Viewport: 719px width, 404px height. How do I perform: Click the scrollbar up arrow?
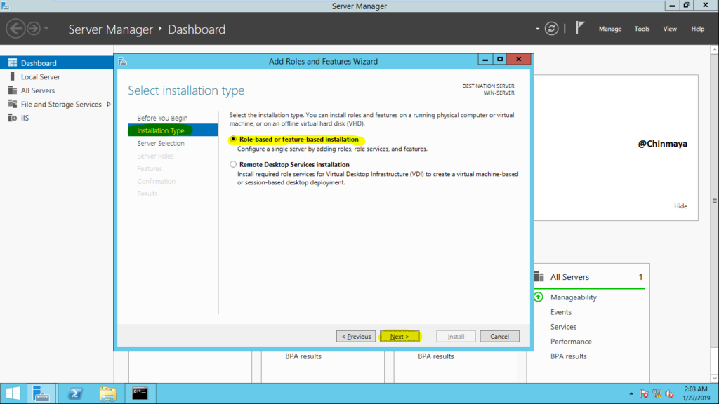tap(714, 50)
